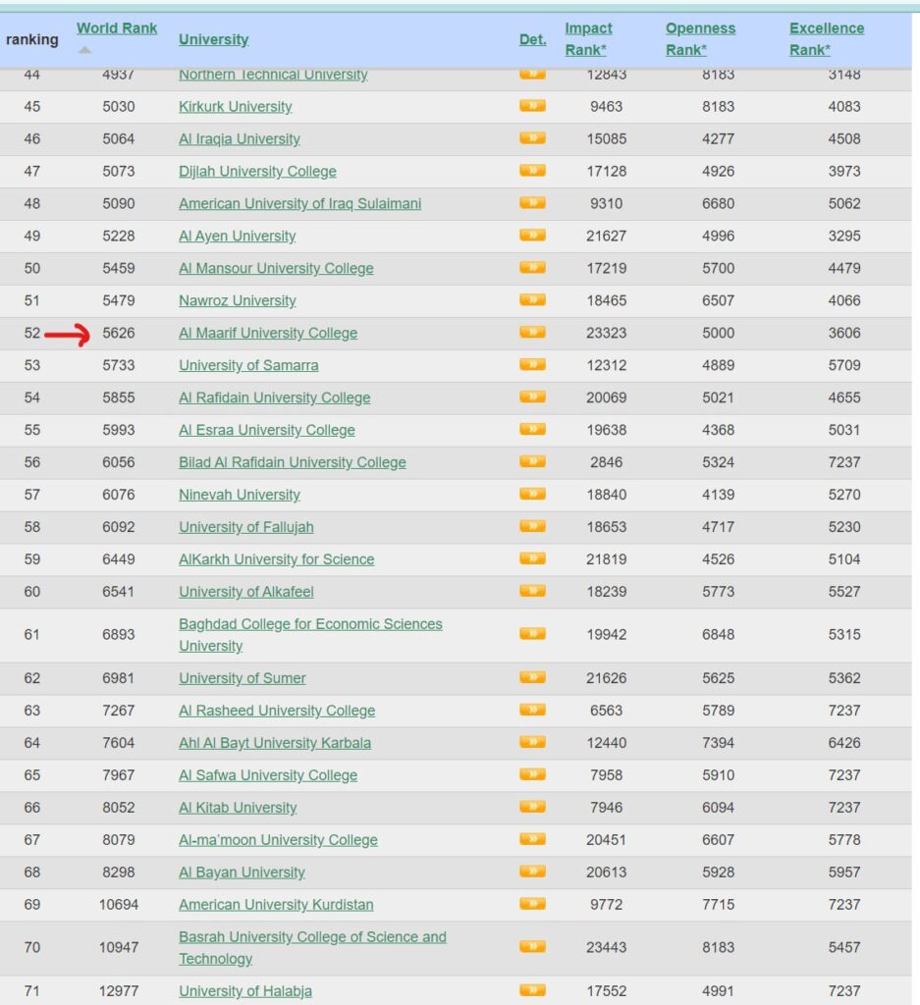Open details icon for University of Alkafeel
920x1005 pixels.
click(x=532, y=591)
